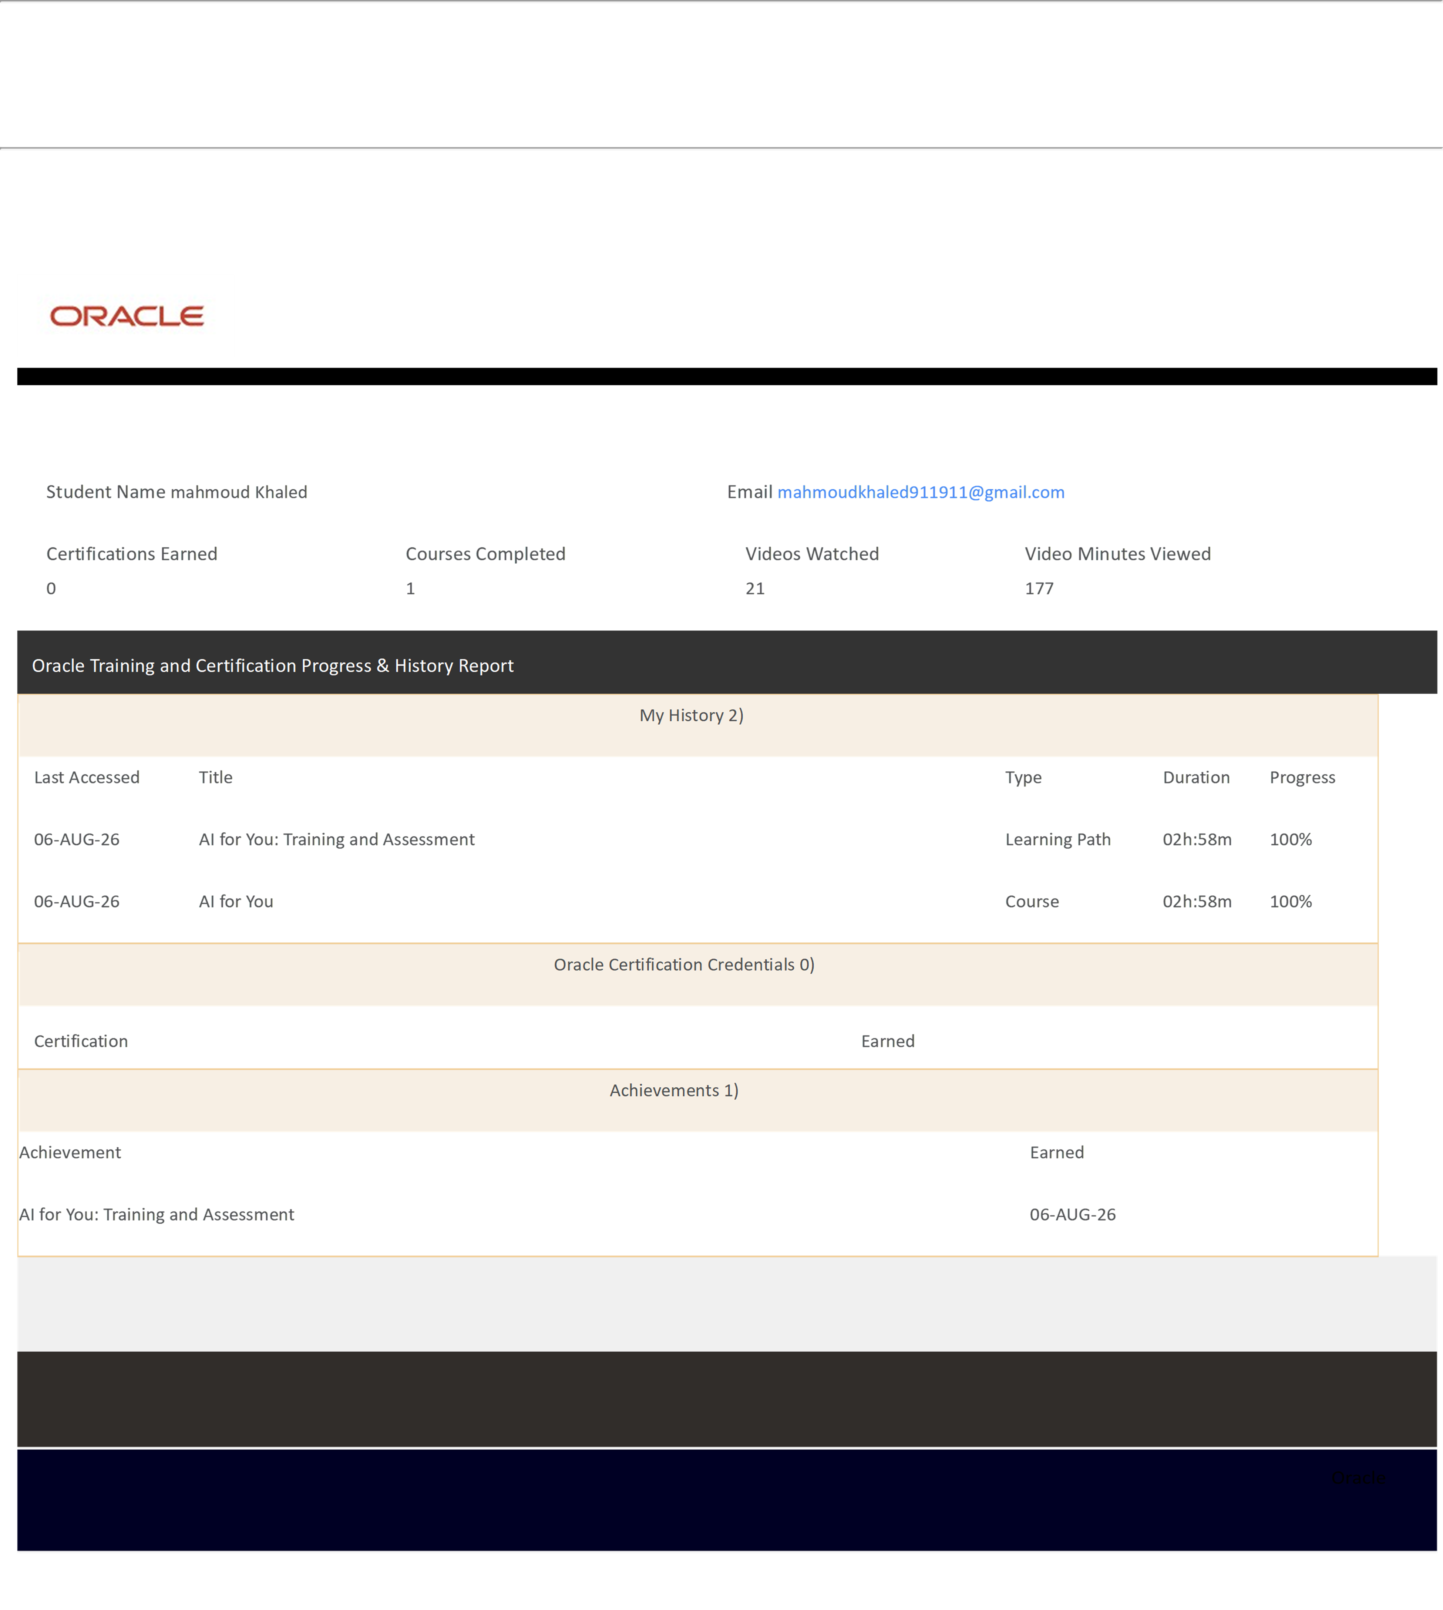
Task: Click the Certification column header
Action: (81, 1042)
